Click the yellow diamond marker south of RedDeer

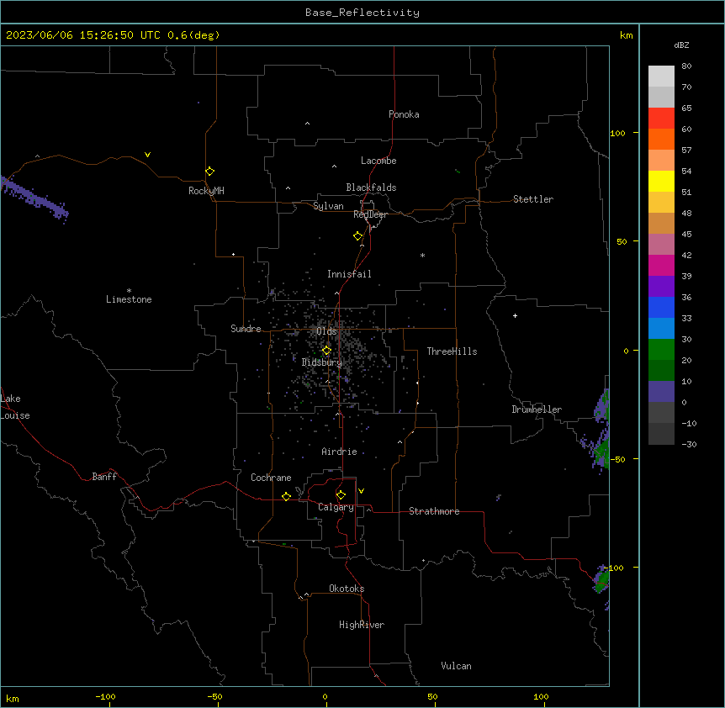pyautogui.click(x=358, y=235)
